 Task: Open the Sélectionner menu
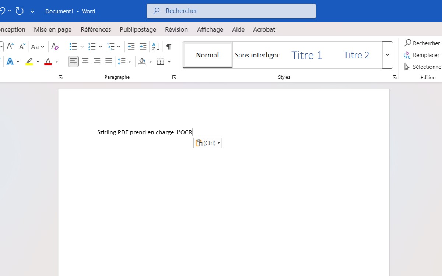pyautogui.click(x=423, y=67)
